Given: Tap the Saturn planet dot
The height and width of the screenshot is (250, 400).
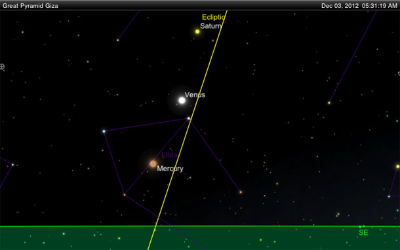Looking at the screenshot, I should [x=197, y=31].
